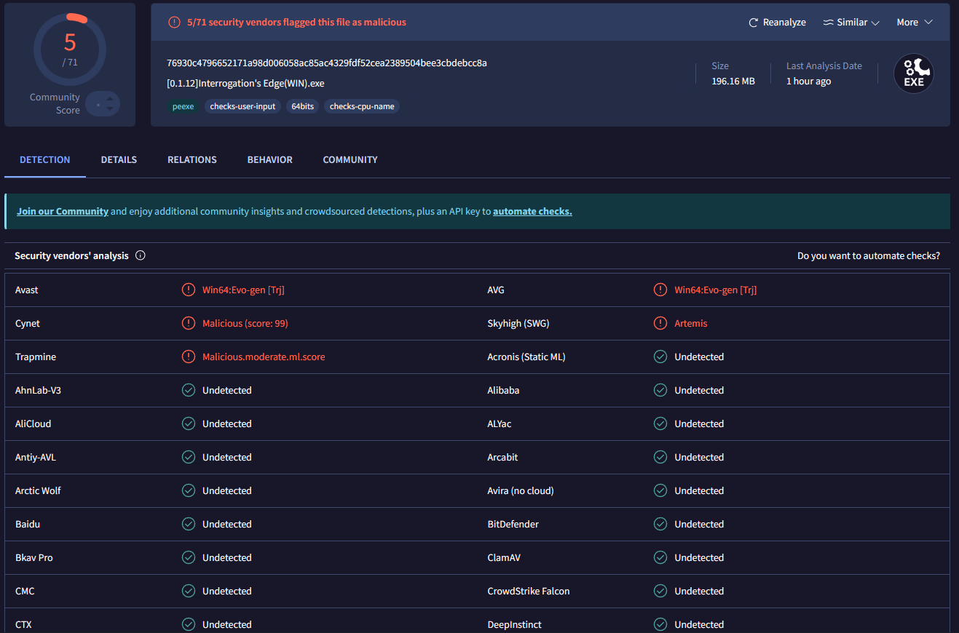Click the Join our Community link
Image resolution: width=959 pixels, height=633 pixels.
[63, 212]
